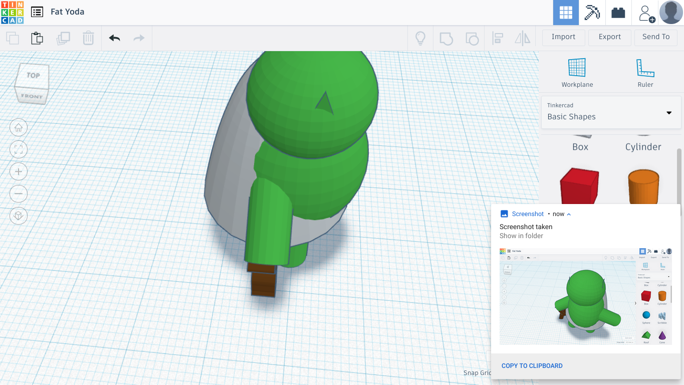Click the Ungroup shapes icon
This screenshot has width=684, height=385.
(x=472, y=38)
